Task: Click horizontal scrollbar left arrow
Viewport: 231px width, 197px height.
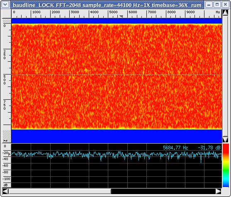Action: (5, 191)
